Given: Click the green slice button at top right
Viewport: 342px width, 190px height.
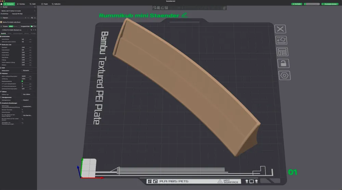Looking at the screenshot, I should coord(296,4).
